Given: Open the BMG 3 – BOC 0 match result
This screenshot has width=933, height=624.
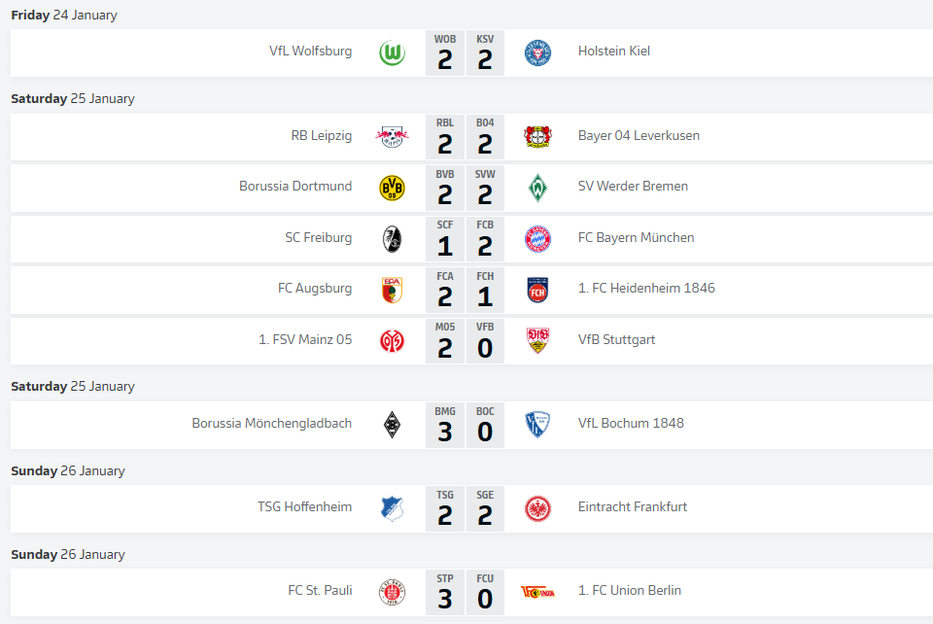Looking at the screenshot, I should pyautogui.click(x=465, y=425).
